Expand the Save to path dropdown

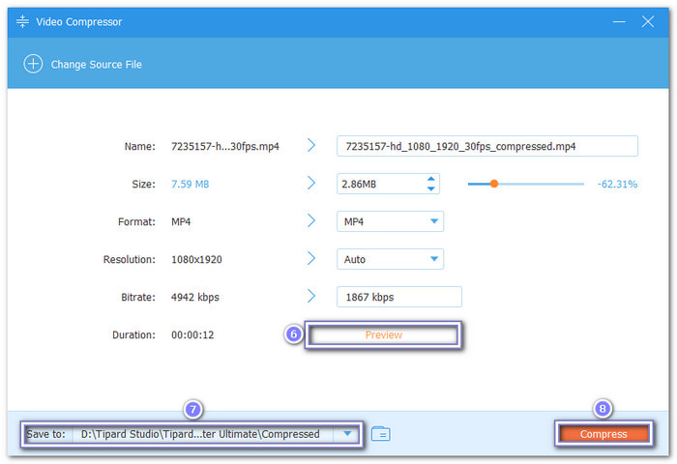click(347, 434)
